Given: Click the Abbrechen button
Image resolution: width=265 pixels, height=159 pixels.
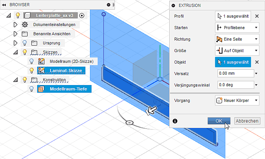Looking at the screenshot, I should (x=247, y=121).
